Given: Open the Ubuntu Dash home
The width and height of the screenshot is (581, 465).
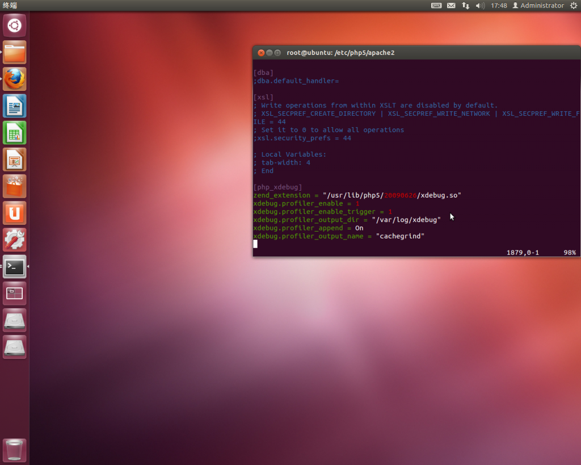Looking at the screenshot, I should (14, 26).
